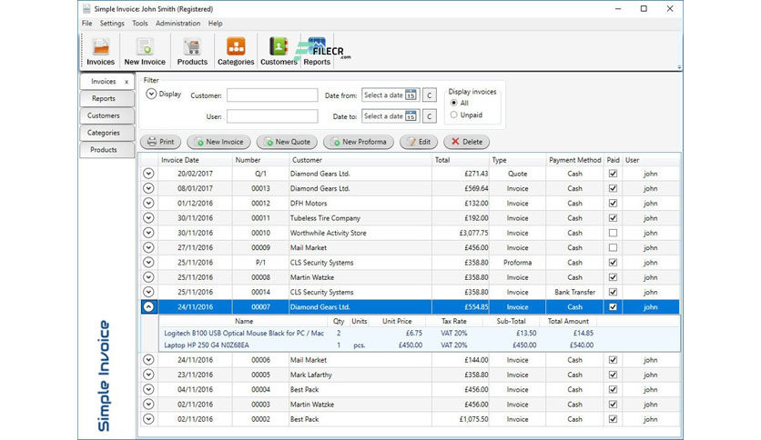Open the Tools menu

click(x=140, y=24)
